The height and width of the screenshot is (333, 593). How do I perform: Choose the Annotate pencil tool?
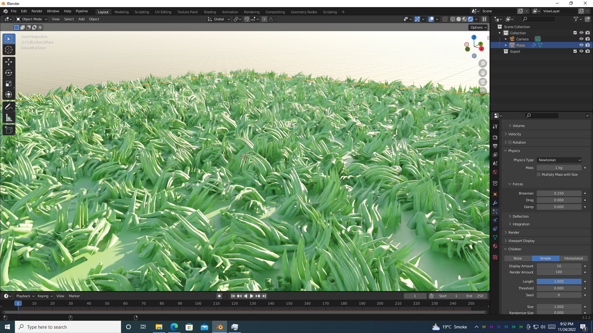[x=9, y=107]
